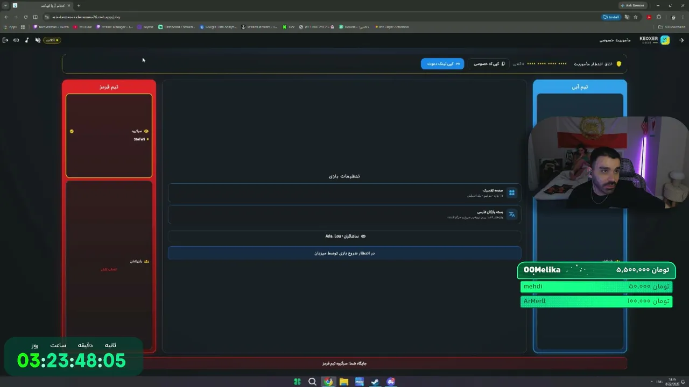Image resolution: width=689 pixels, height=387 pixels.
Task: Click the translate icon of word pack
Action: tap(512, 214)
